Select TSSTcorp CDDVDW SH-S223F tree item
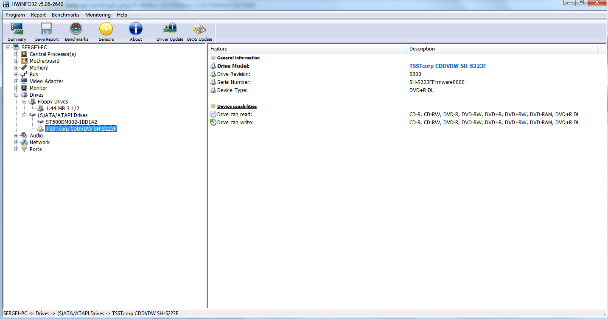 81,129
